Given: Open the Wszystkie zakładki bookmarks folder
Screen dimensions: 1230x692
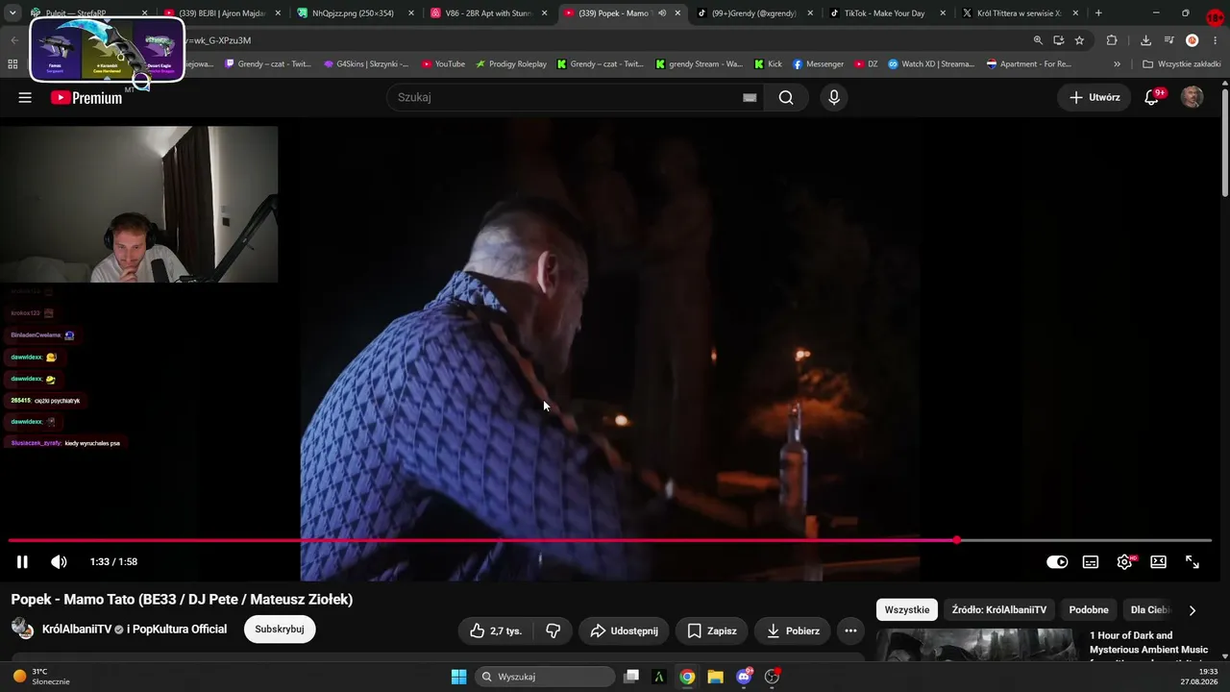Looking at the screenshot, I should click(1182, 64).
